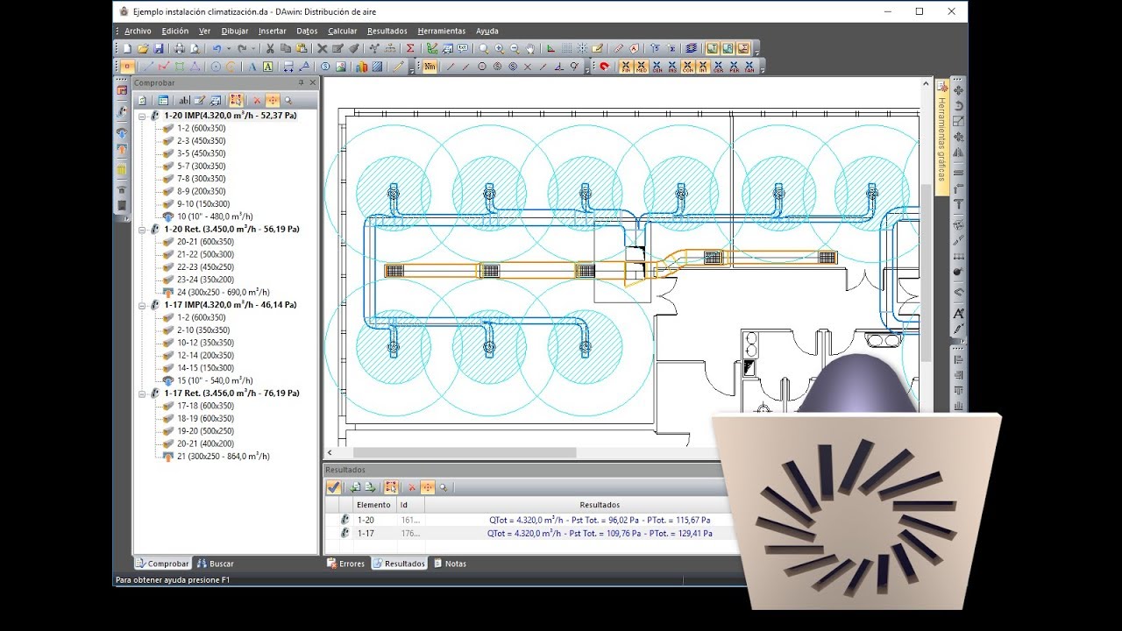
Task: Activate the zoom in magnifier icon
Action: pos(500,49)
